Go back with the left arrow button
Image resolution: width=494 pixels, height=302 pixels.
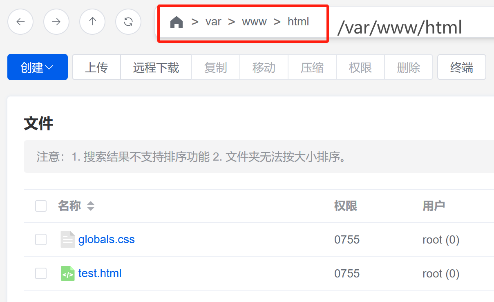[x=20, y=22]
